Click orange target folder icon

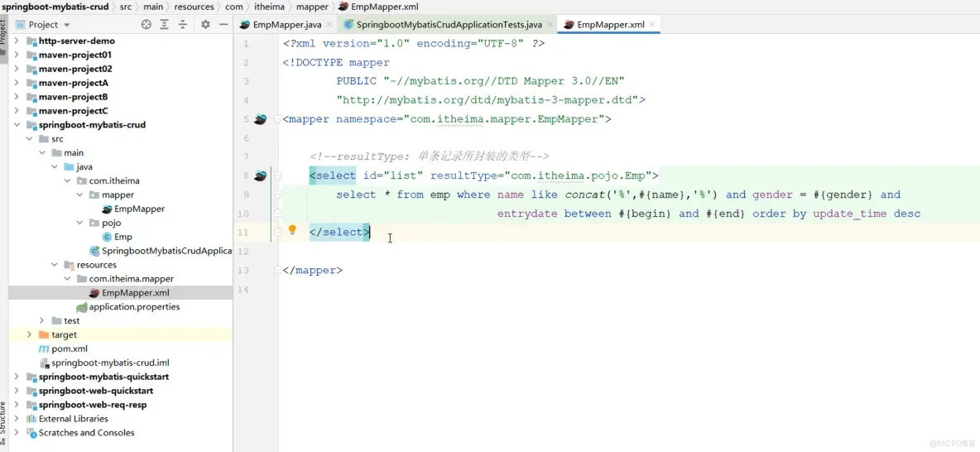coord(44,334)
